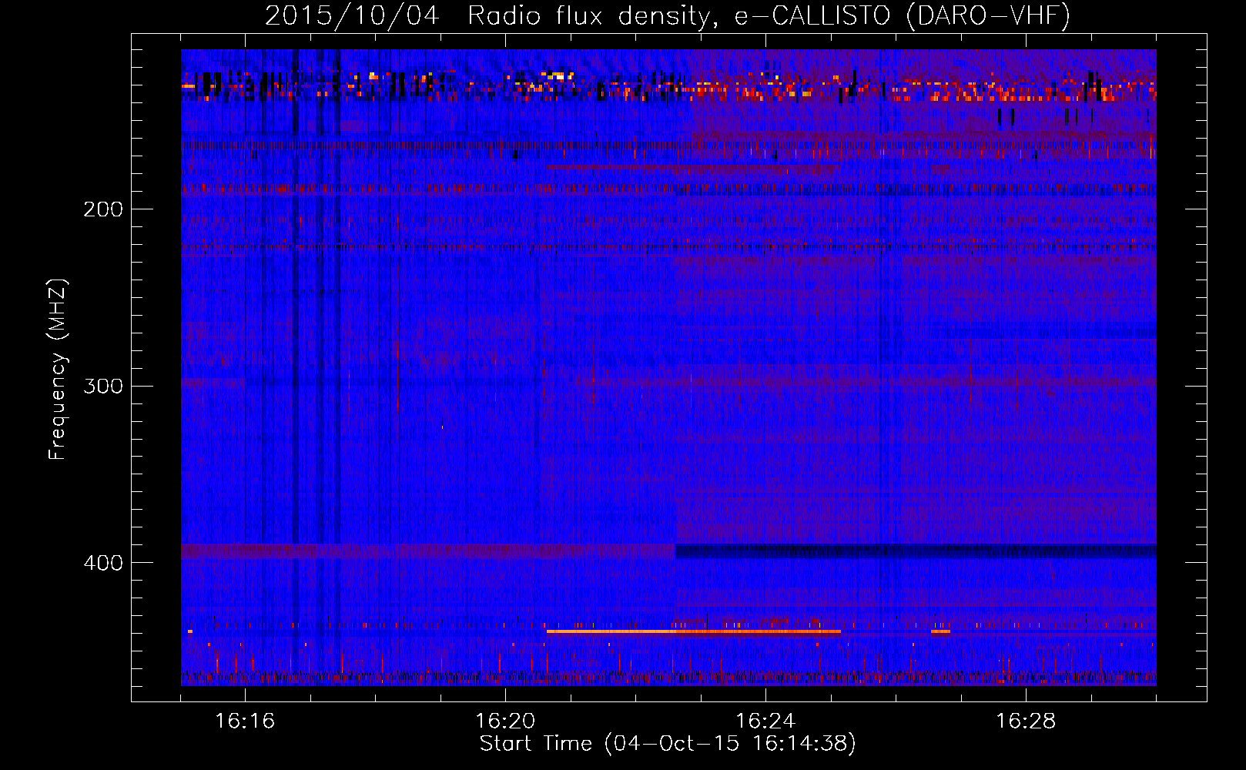Image resolution: width=1246 pixels, height=770 pixels.
Task: Click the 16:20 time tick label
Action: pyautogui.click(x=505, y=721)
